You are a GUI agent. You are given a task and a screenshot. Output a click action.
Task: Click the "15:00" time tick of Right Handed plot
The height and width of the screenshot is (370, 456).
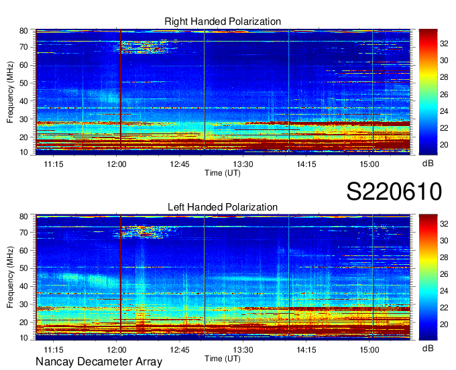click(369, 164)
